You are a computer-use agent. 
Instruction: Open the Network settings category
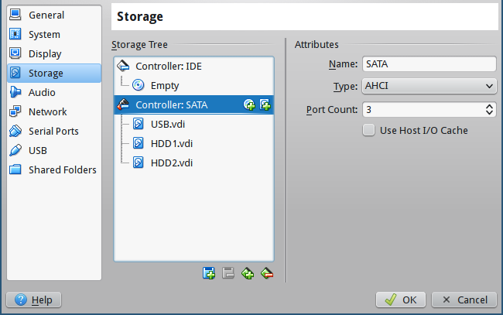[x=54, y=111]
